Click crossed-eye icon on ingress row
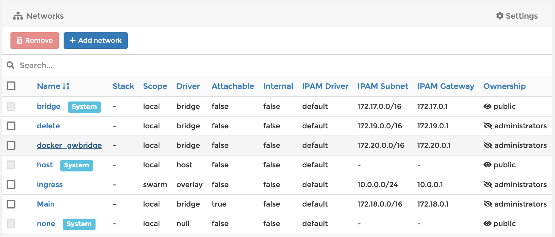 pyautogui.click(x=488, y=185)
